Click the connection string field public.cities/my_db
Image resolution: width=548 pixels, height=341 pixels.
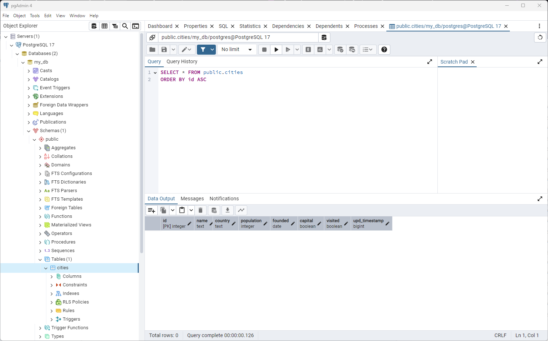[238, 37]
